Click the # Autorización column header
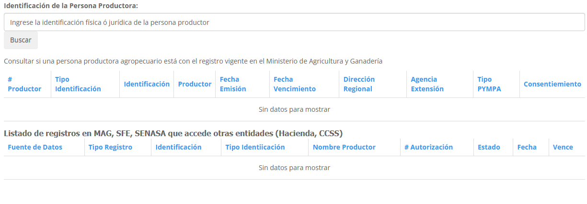 tap(428, 147)
